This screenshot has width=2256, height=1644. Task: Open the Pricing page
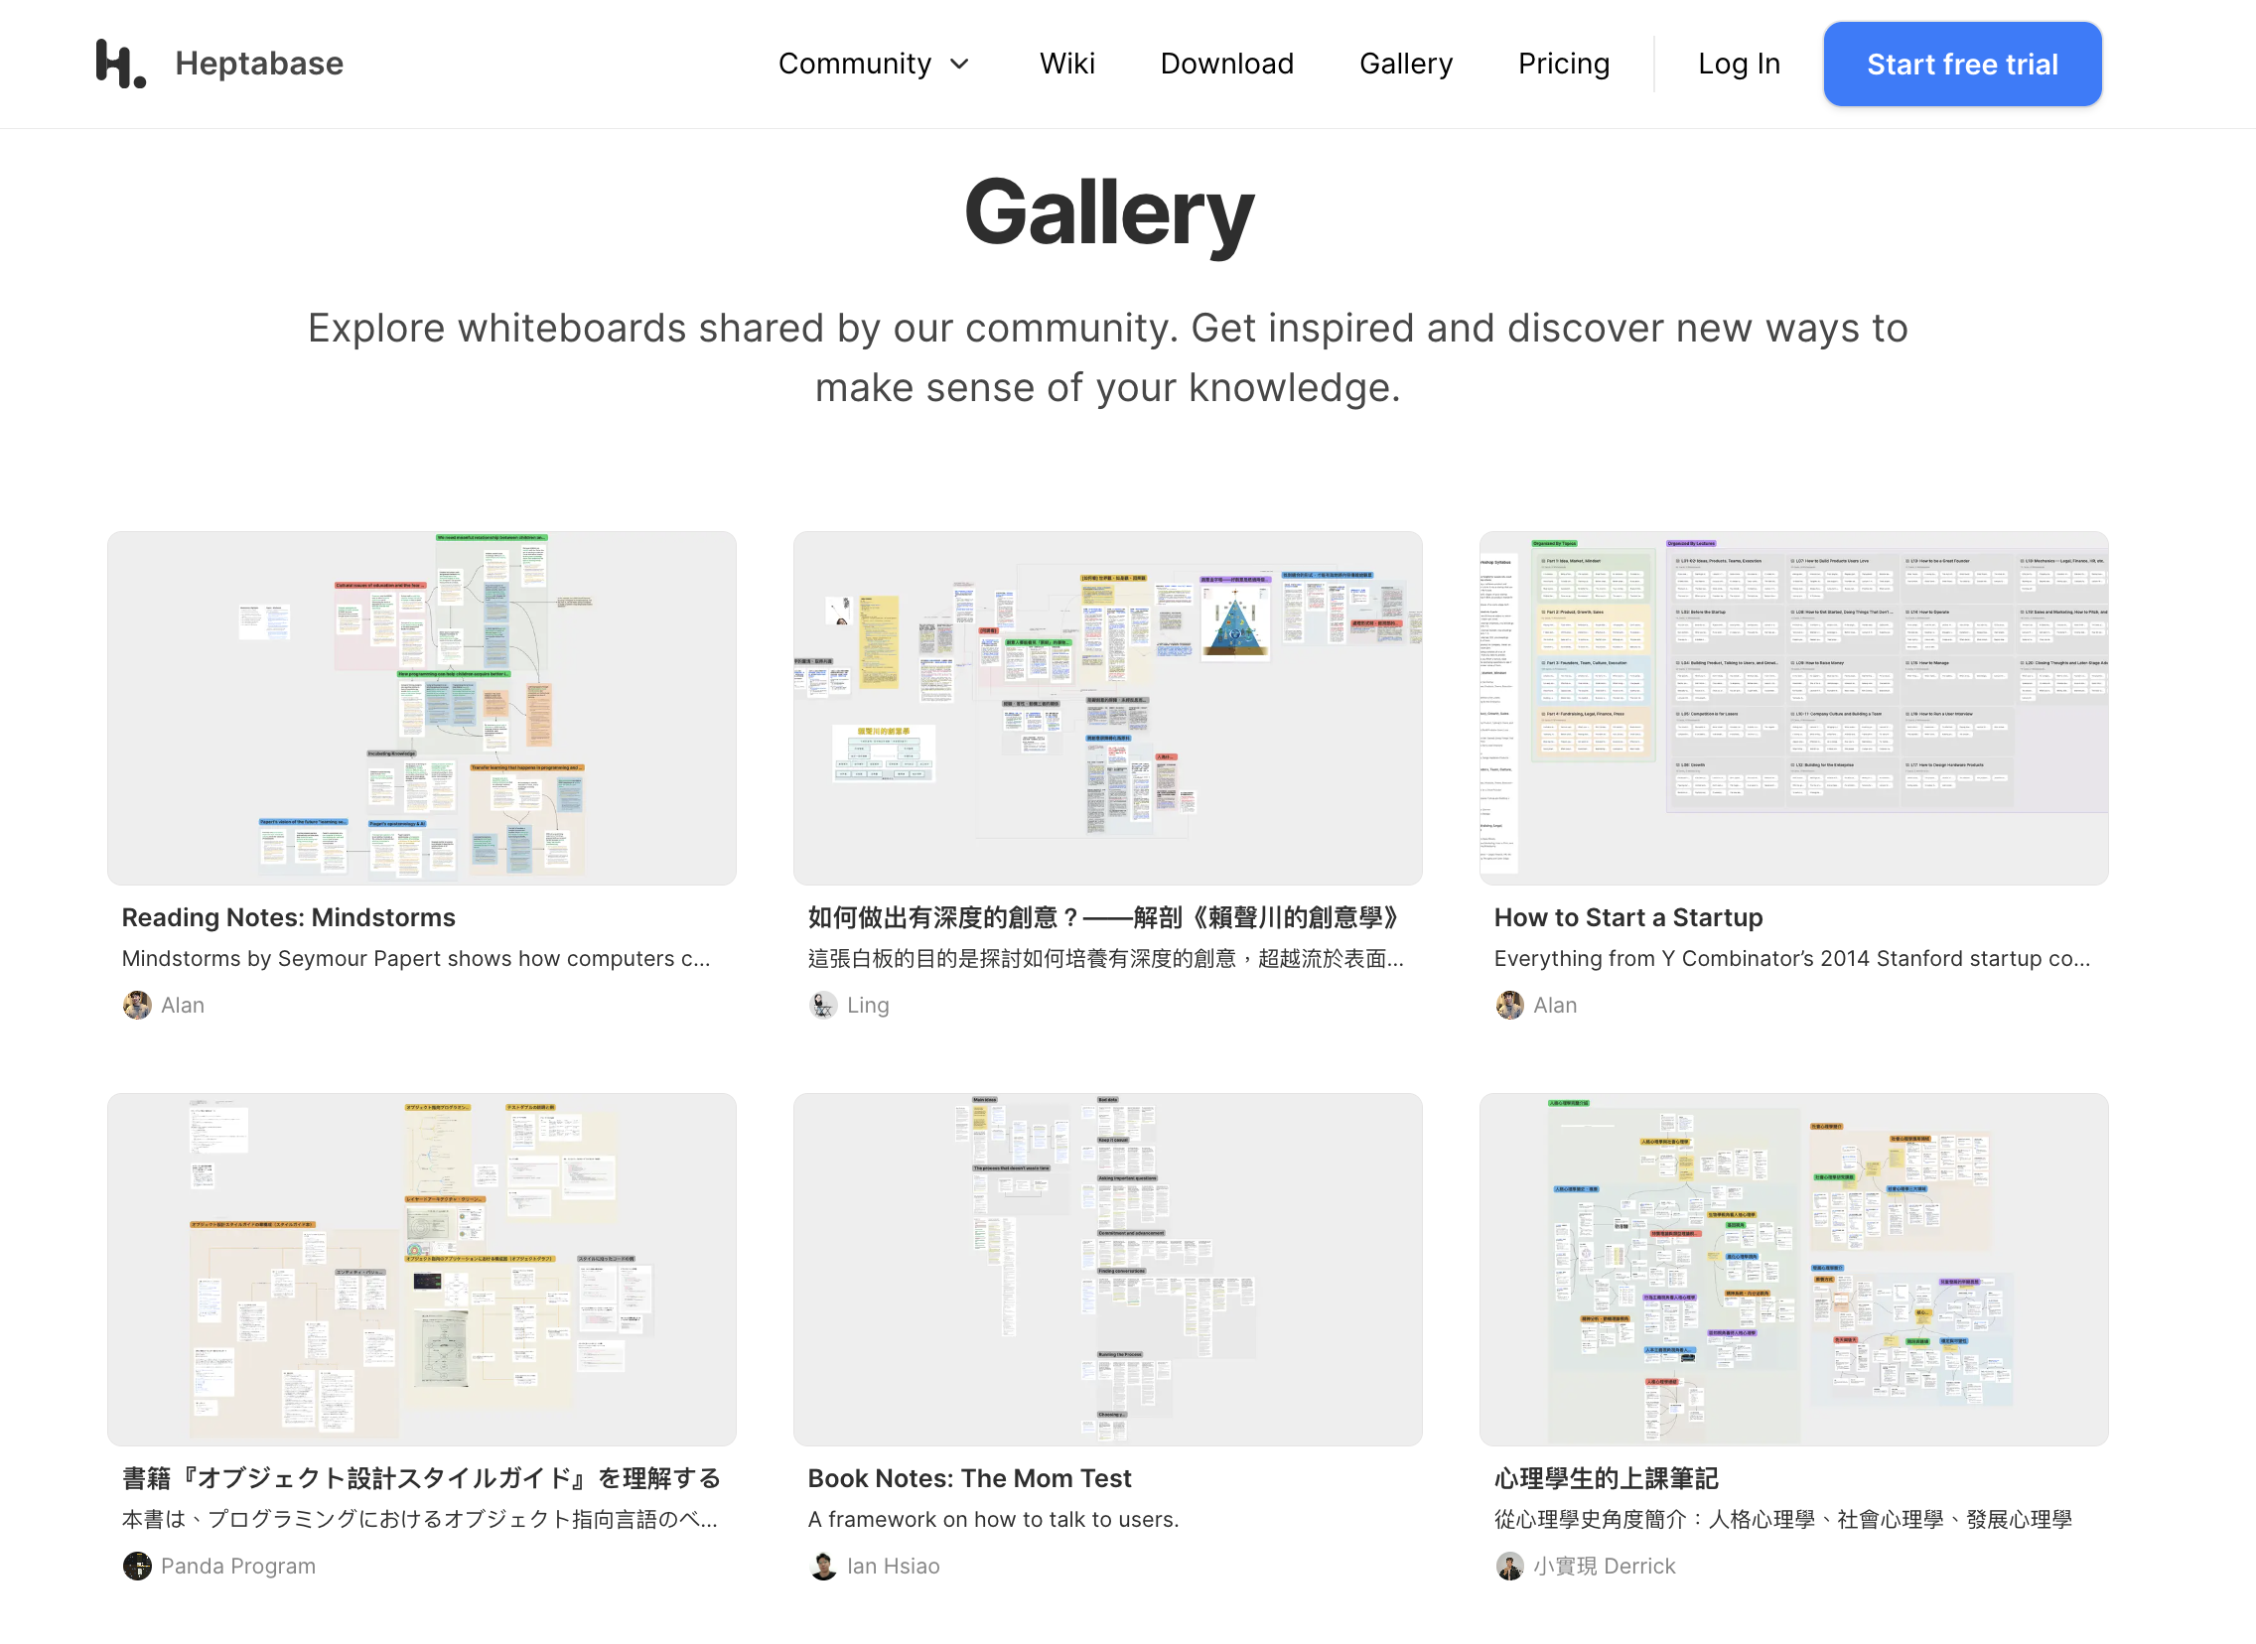[1562, 64]
